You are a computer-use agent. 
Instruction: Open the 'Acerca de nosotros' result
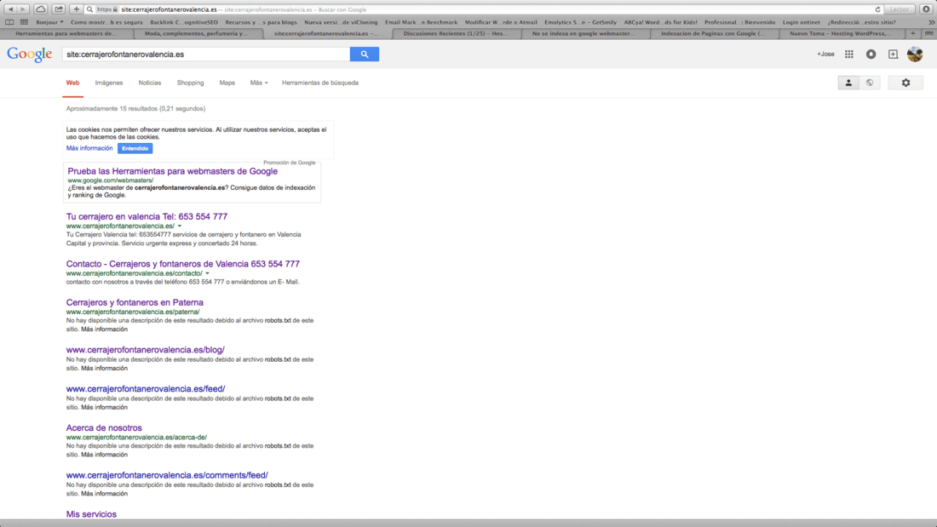104,427
